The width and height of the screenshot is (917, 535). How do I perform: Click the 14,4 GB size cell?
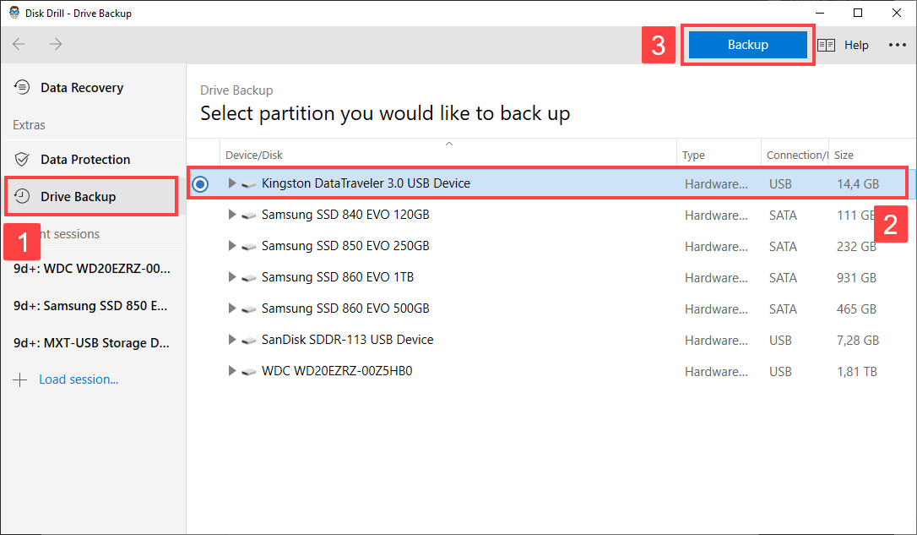click(x=858, y=183)
